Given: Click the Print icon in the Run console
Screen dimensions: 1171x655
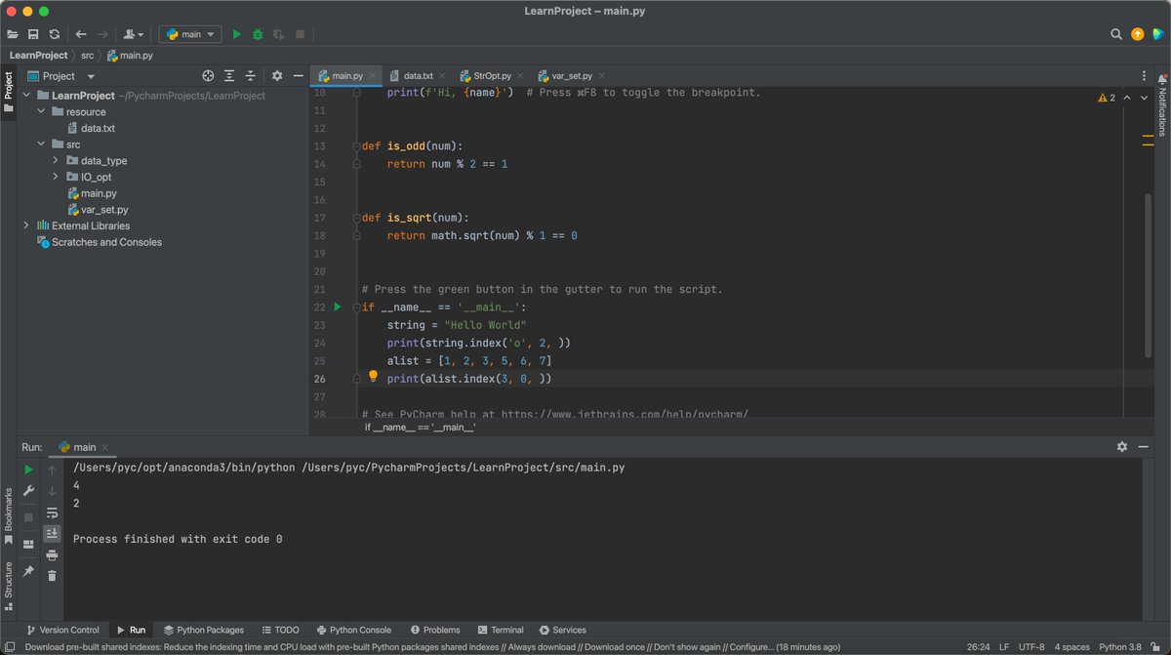Looking at the screenshot, I should tap(52, 554).
